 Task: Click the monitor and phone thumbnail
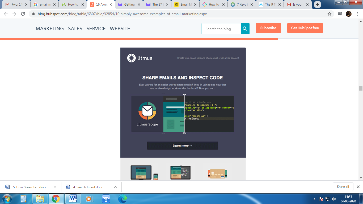tap(144, 173)
